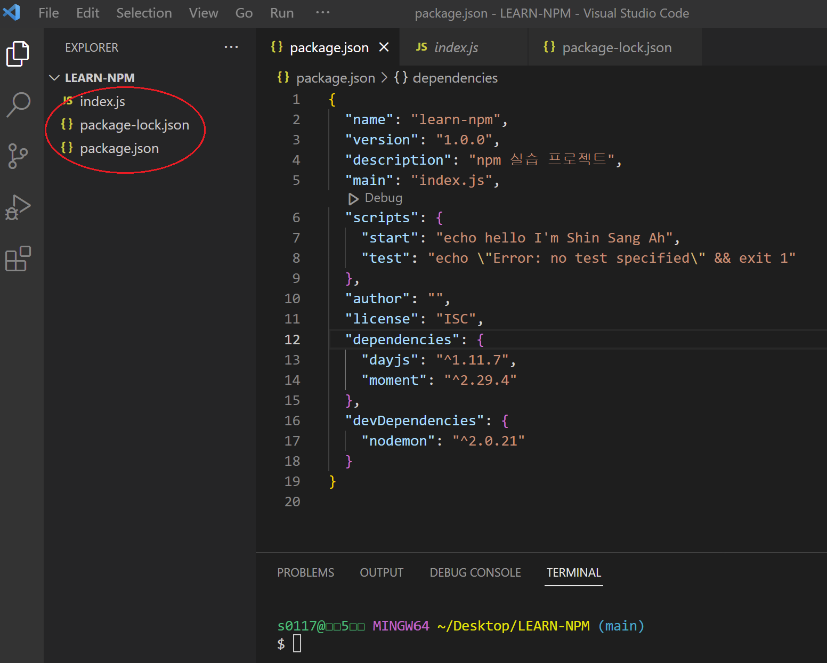Open Explorer more actions ellipsis

click(231, 47)
